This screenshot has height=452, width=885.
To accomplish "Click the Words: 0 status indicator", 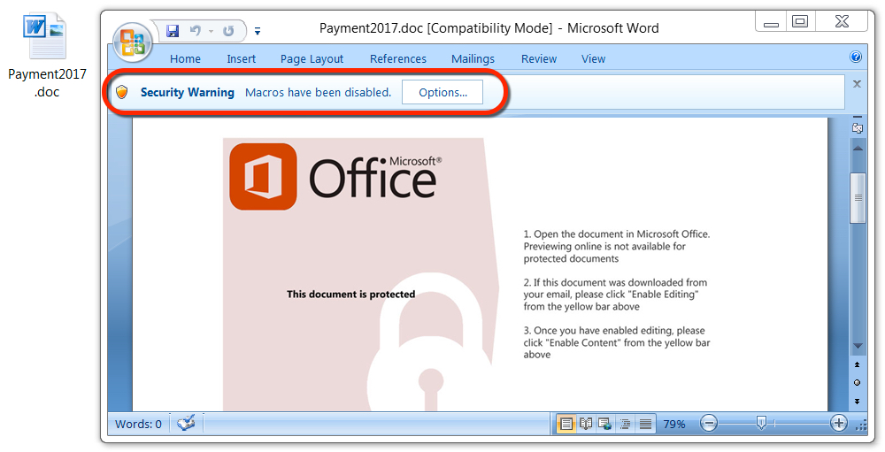I will (x=138, y=424).
